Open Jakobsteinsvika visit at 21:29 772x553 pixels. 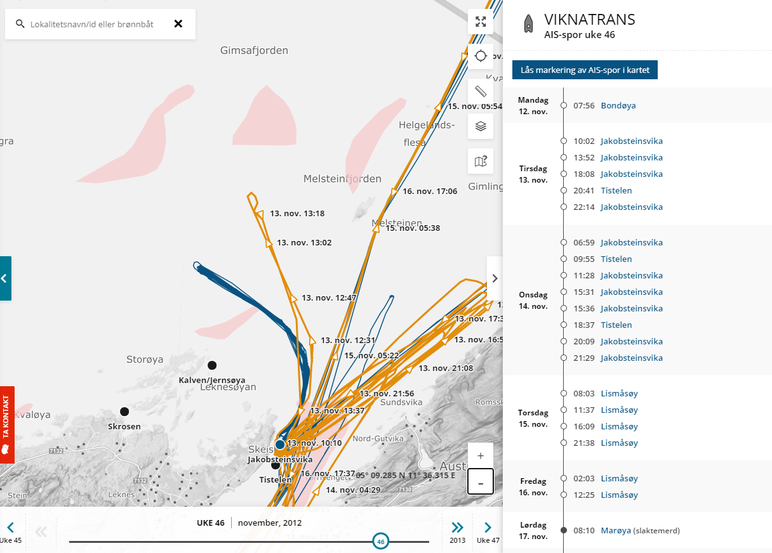[x=632, y=358]
